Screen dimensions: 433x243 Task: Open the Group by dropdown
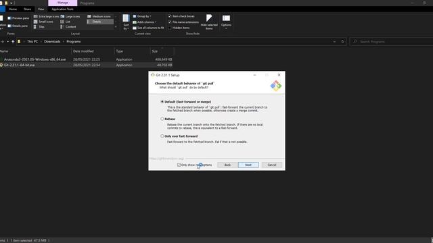142,16
